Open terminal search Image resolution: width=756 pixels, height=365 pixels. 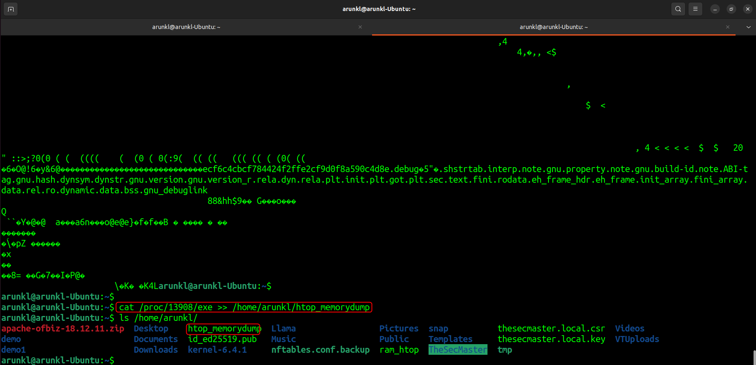click(678, 9)
